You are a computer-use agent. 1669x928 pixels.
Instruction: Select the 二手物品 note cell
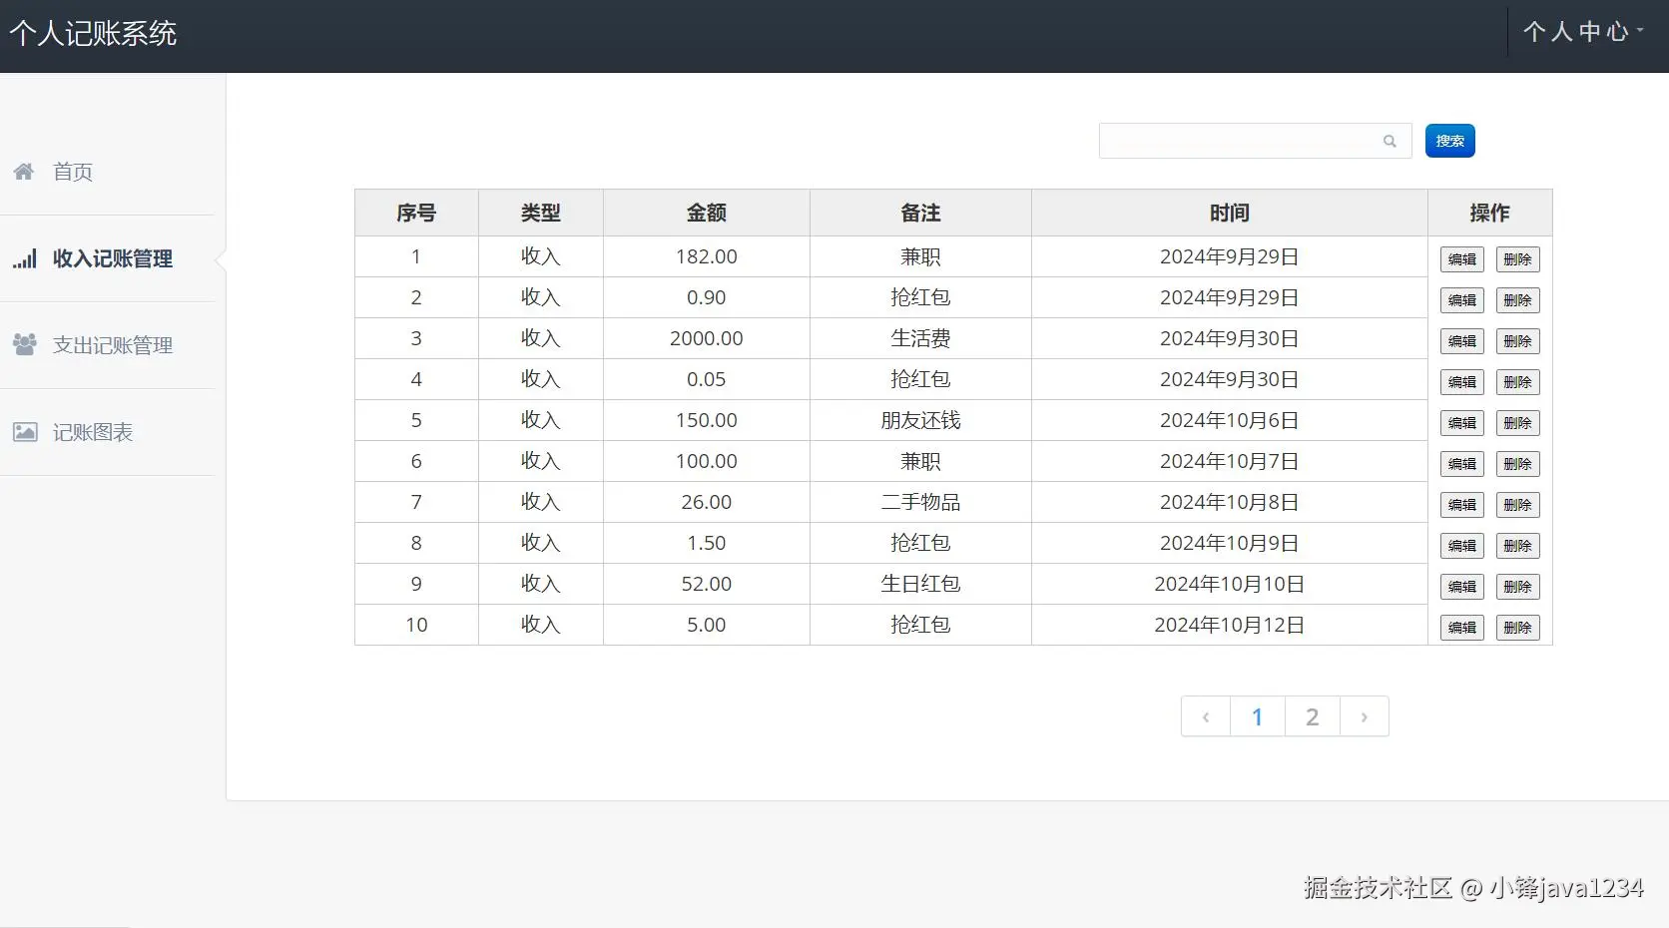click(920, 502)
